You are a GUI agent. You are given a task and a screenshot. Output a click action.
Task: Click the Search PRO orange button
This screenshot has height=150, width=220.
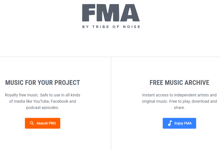click(43, 123)
